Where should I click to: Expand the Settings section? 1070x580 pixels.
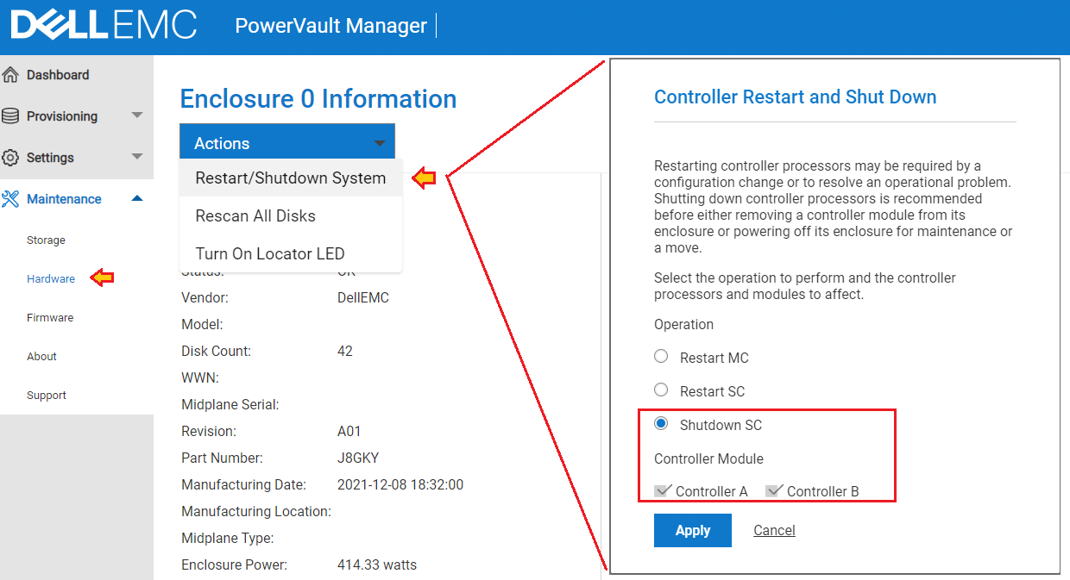click(x=135, y=157)
